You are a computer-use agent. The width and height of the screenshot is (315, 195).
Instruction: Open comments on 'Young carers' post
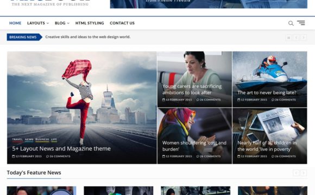209,100
